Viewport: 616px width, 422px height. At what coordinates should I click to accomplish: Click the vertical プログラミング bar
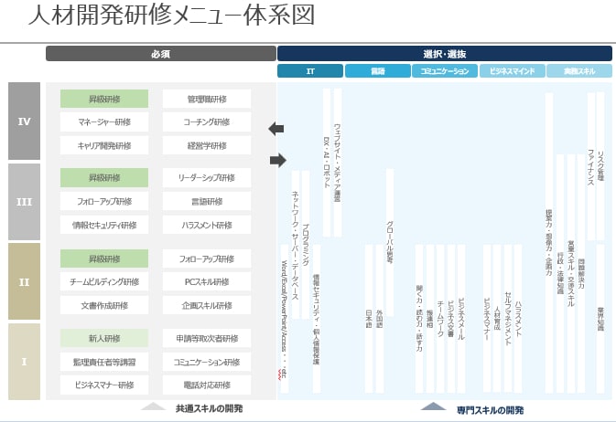coord(306,245)
